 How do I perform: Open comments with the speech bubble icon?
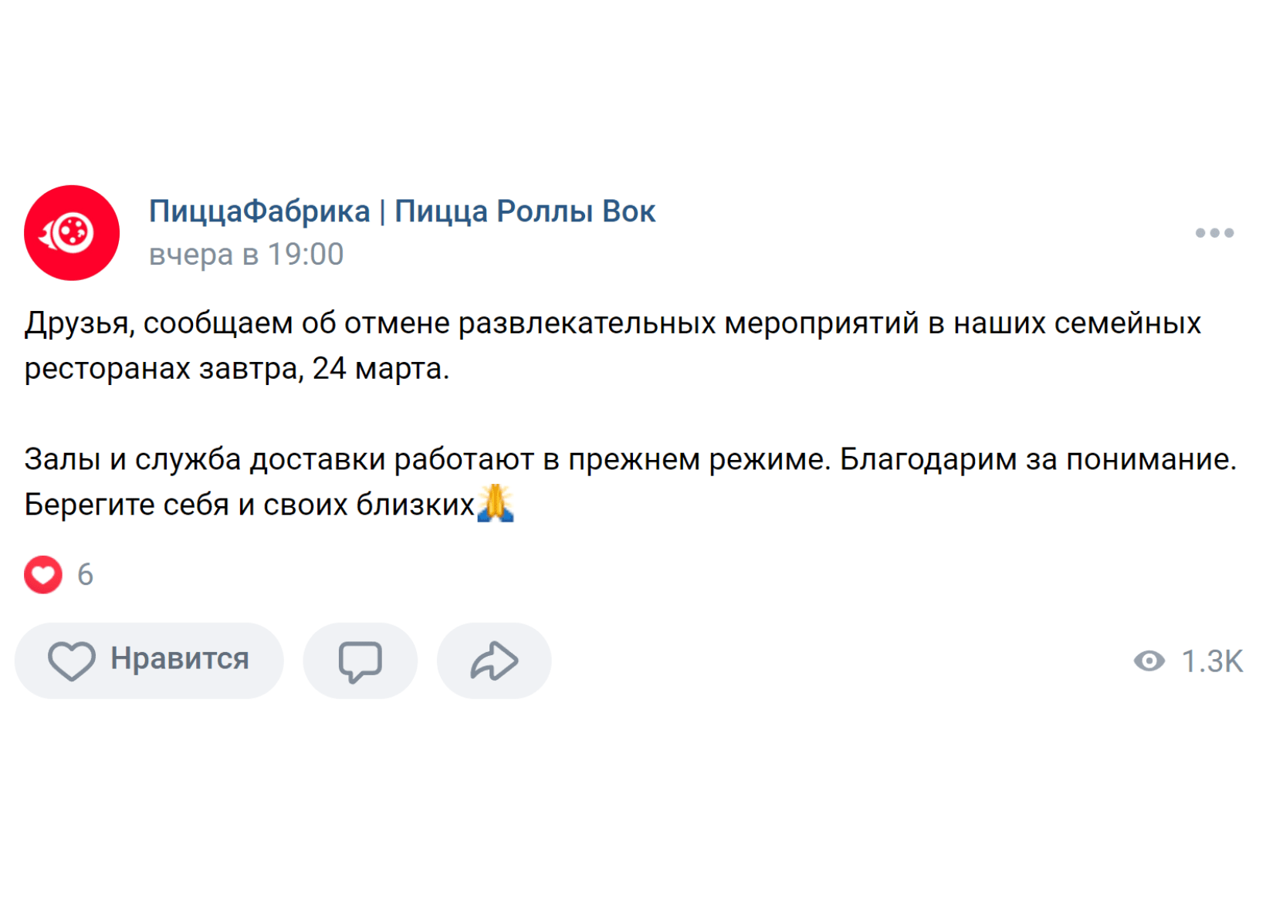(x=360, y=661)
